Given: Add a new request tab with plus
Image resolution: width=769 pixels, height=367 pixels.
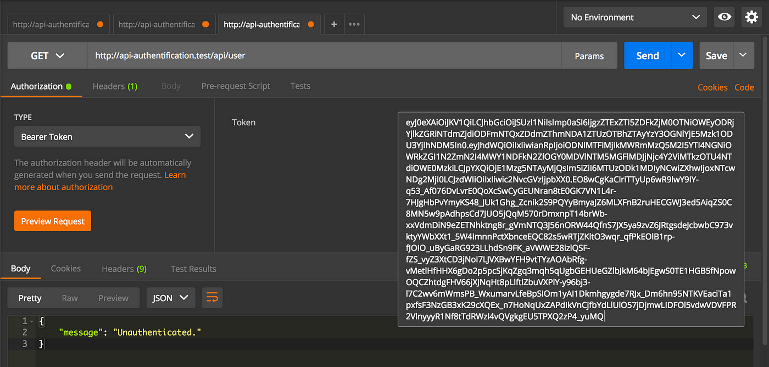Looking at the screenshot, I should (x=333, y=24).
